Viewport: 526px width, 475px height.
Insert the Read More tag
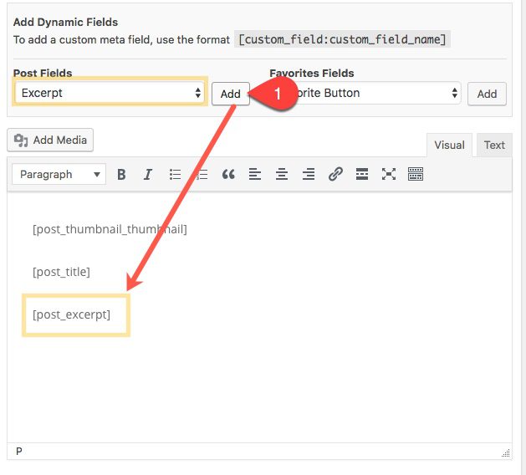point(362,175)
